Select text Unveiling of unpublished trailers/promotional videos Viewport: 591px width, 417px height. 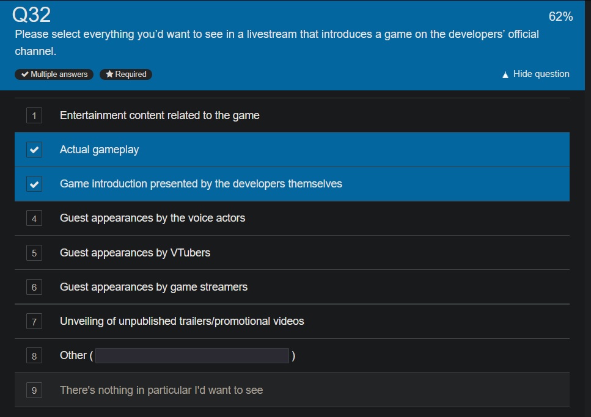tap(182, 321)
